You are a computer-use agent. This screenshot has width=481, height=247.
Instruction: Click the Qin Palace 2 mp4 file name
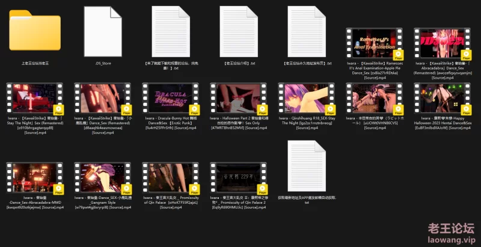click(238, 203)
